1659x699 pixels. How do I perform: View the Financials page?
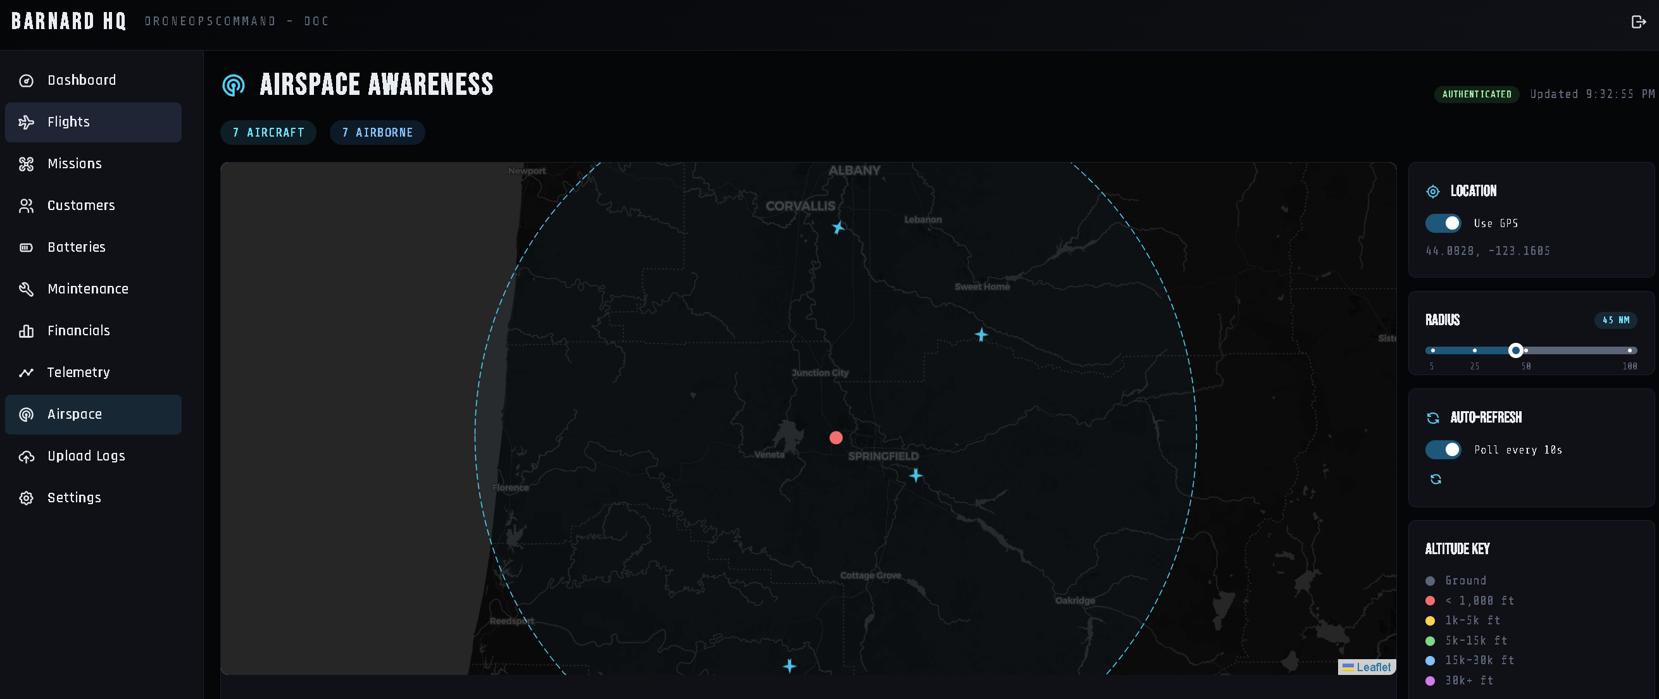[94, 331]
